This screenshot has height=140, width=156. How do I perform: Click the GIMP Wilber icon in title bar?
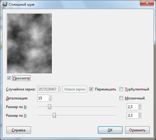[5, 4]
